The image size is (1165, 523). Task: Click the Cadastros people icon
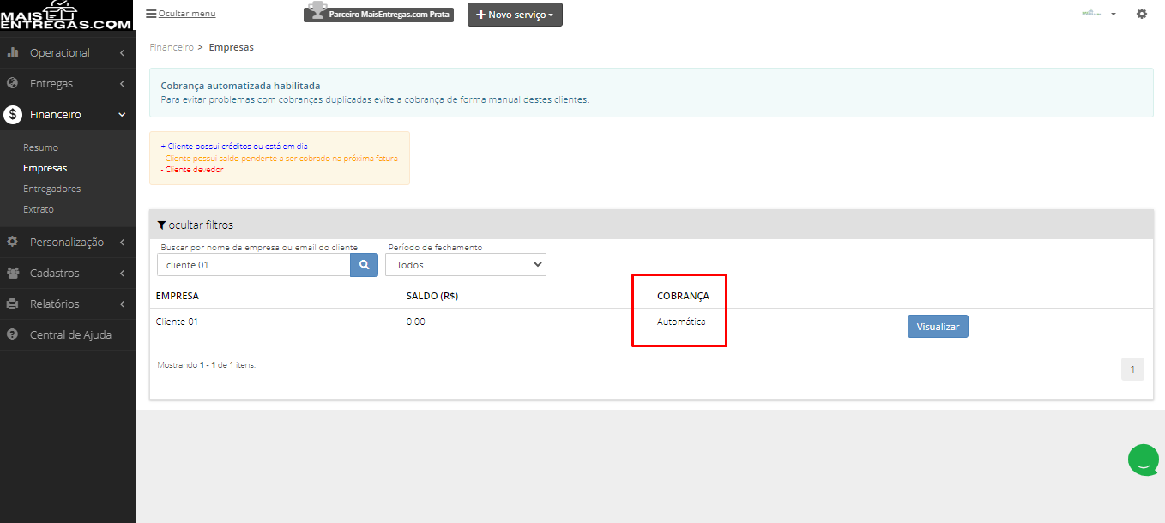(x=13, y=273)
